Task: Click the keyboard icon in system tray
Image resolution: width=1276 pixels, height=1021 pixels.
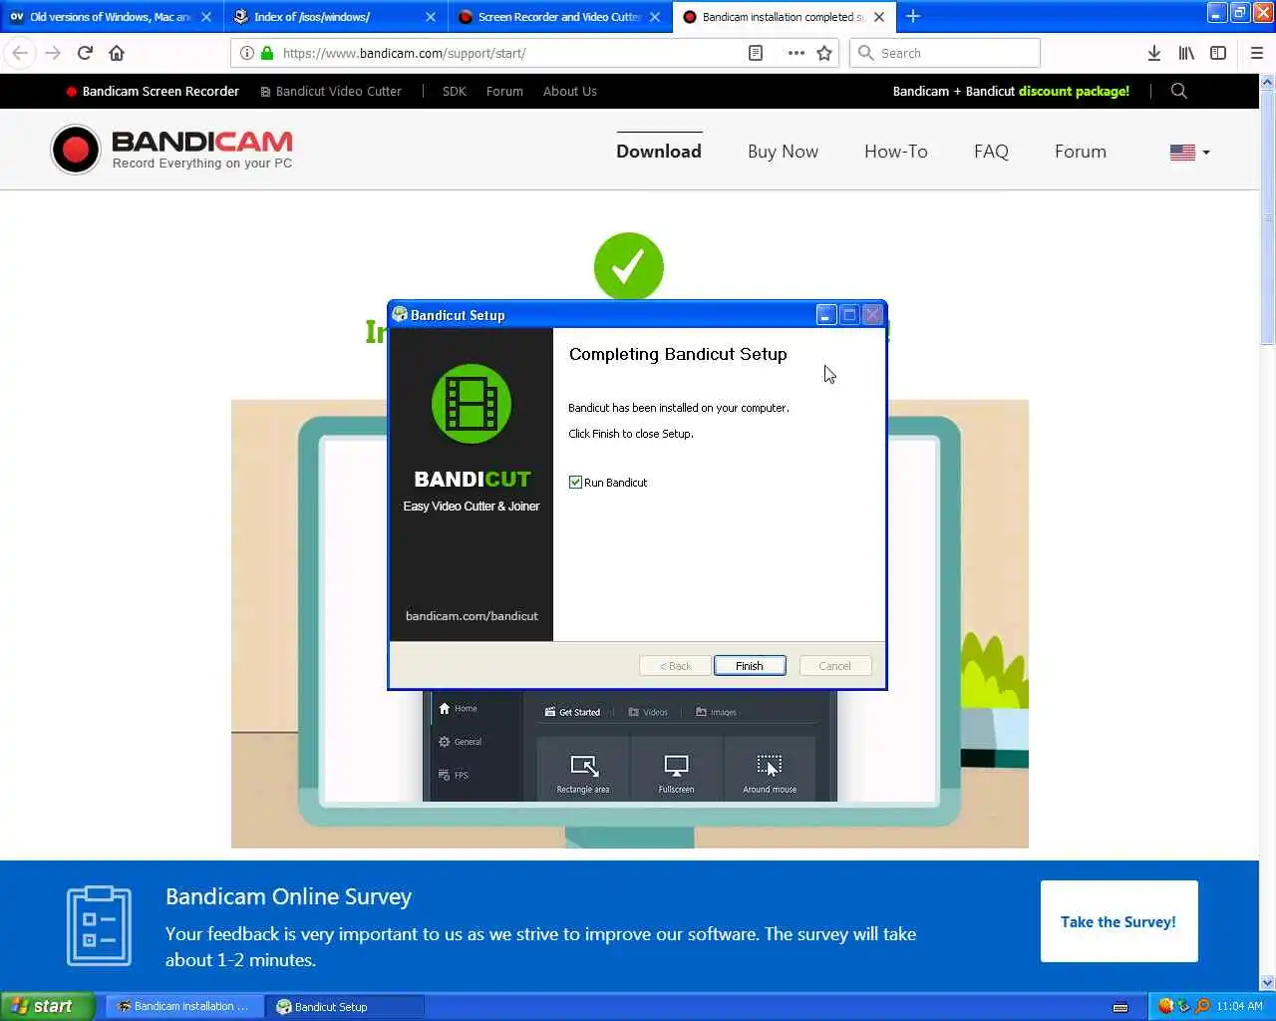Action: tap(1120, 1006)
